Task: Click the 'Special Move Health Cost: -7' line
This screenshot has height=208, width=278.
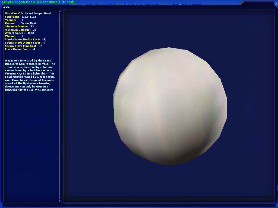Action: [25, 40]
